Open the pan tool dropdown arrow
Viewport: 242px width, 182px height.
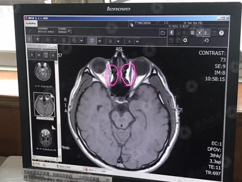(x=81, y=41)
